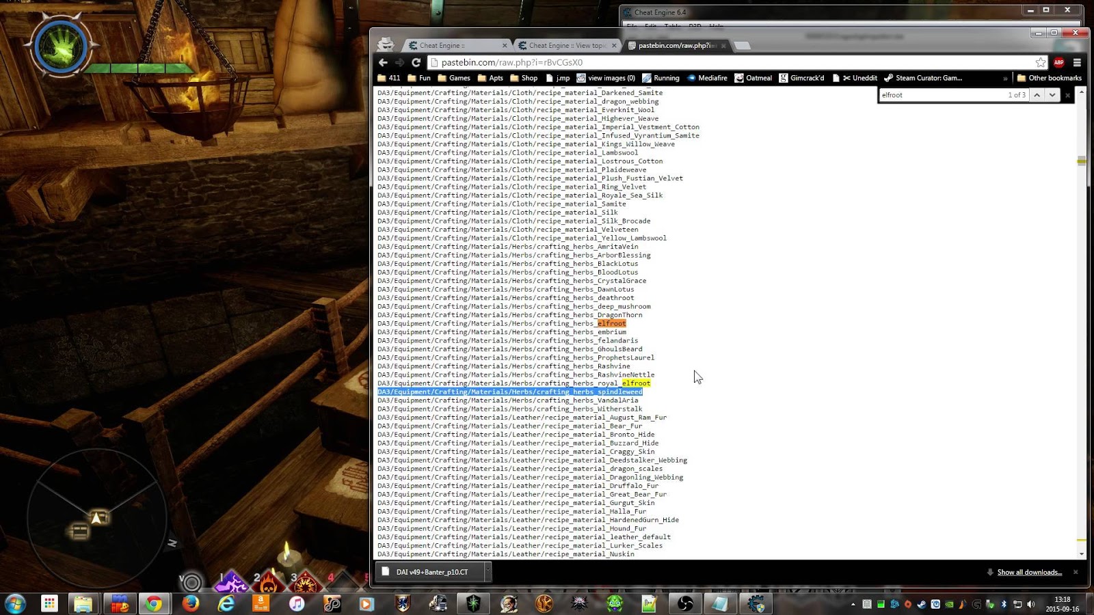This screenshot has width=1094, height=615.
Task: Click the recipe_material_Lambswool line
Action: [508, 153]
